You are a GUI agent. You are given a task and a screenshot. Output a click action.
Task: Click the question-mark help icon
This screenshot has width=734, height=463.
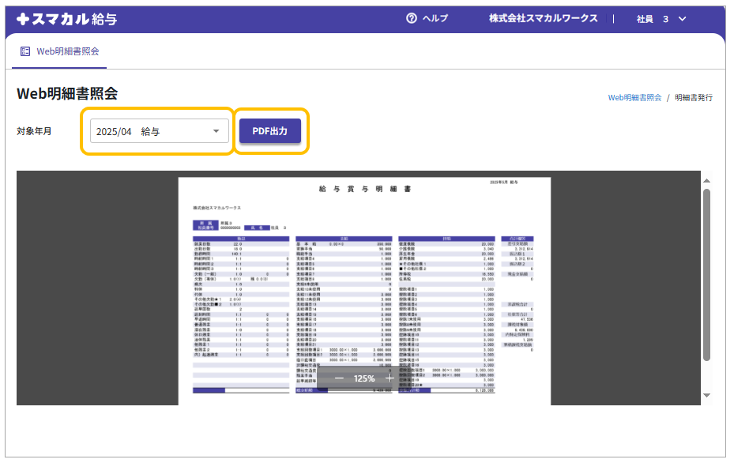pyautogui.click(x=411, y=18)
